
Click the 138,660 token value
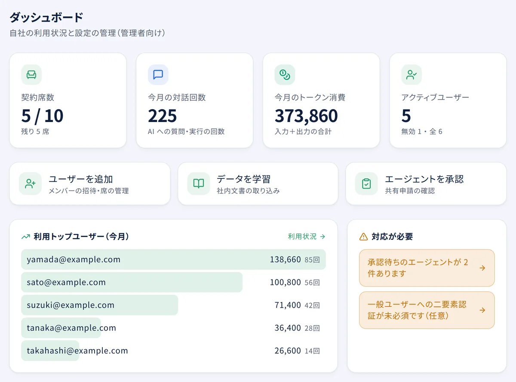pyautogui.click(x=286, y=260)
